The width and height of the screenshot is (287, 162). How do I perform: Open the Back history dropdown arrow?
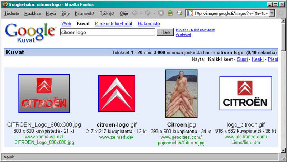[x=141, y=13]
